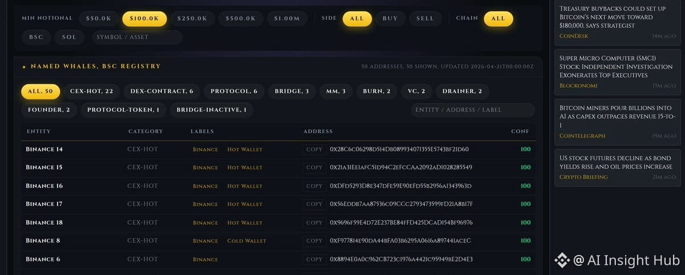
Task: Copy the Binance 16 address
Action: click(x=315, y=186)
